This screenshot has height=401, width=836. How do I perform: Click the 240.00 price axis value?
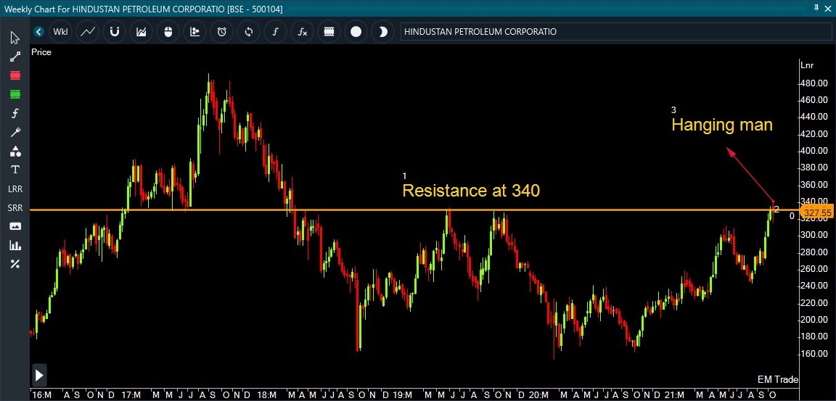pyautogui.click(x=816, y=286)
